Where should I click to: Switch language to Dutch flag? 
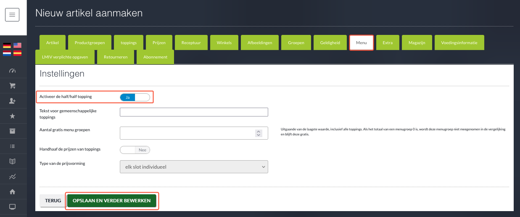click(x=7, y=53)
